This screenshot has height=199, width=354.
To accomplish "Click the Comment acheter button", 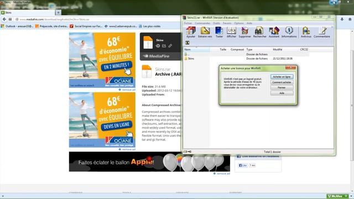I will coord(282,82).
